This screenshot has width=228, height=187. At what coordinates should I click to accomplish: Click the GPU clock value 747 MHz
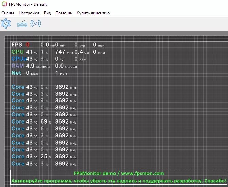[x=64, y=52]
